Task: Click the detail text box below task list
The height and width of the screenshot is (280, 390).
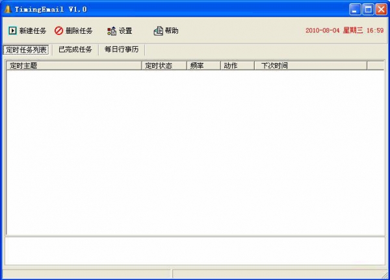Action: tap(195, 251)
